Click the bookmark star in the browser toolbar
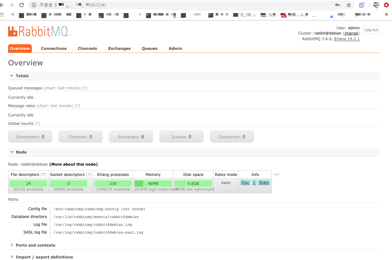The height and width of the screenshot is (260, 392). tap(349, 5)
